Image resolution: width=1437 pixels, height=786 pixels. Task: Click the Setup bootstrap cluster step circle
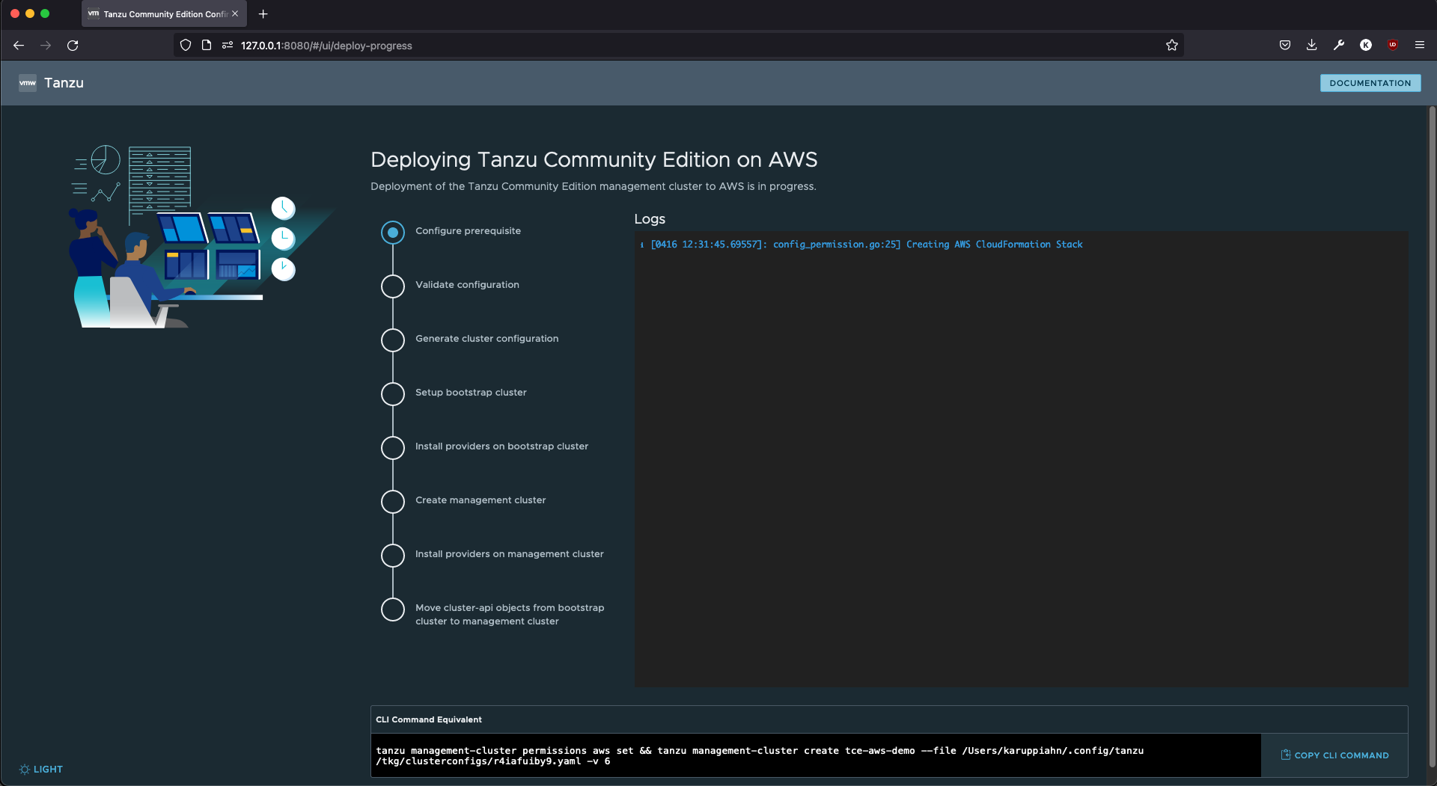pos(393,394)
